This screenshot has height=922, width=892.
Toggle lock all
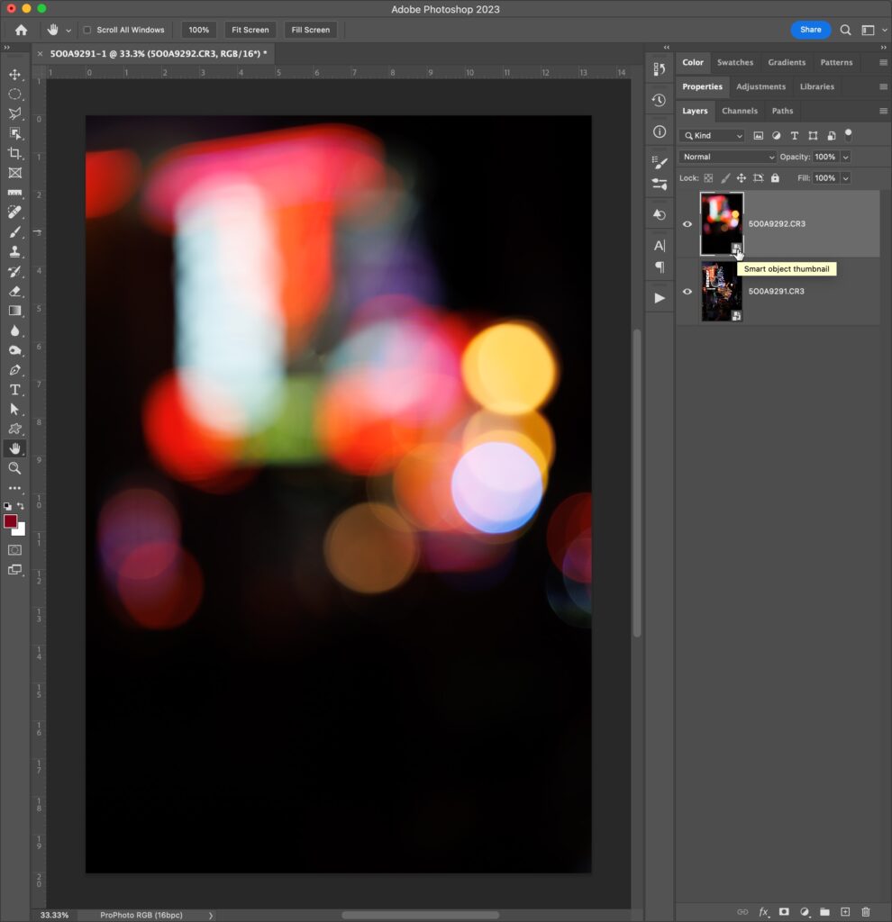click(x=775, y=178)
